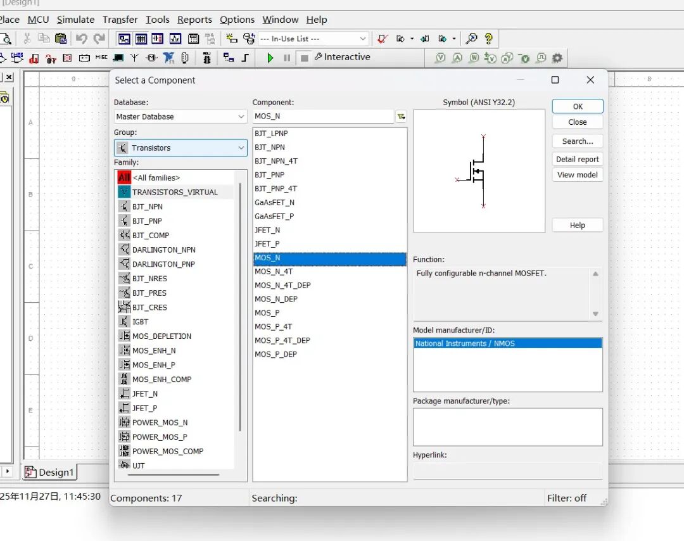This screenshot has width=684, height=541.
Task: Open the Options menu
Action: [237, 20]
